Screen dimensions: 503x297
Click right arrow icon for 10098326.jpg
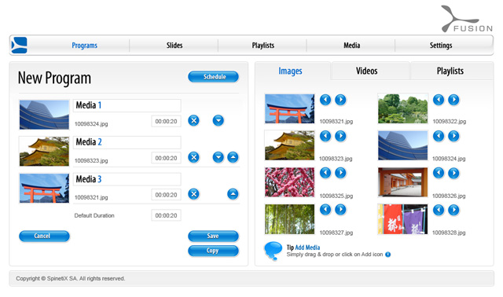453,173
